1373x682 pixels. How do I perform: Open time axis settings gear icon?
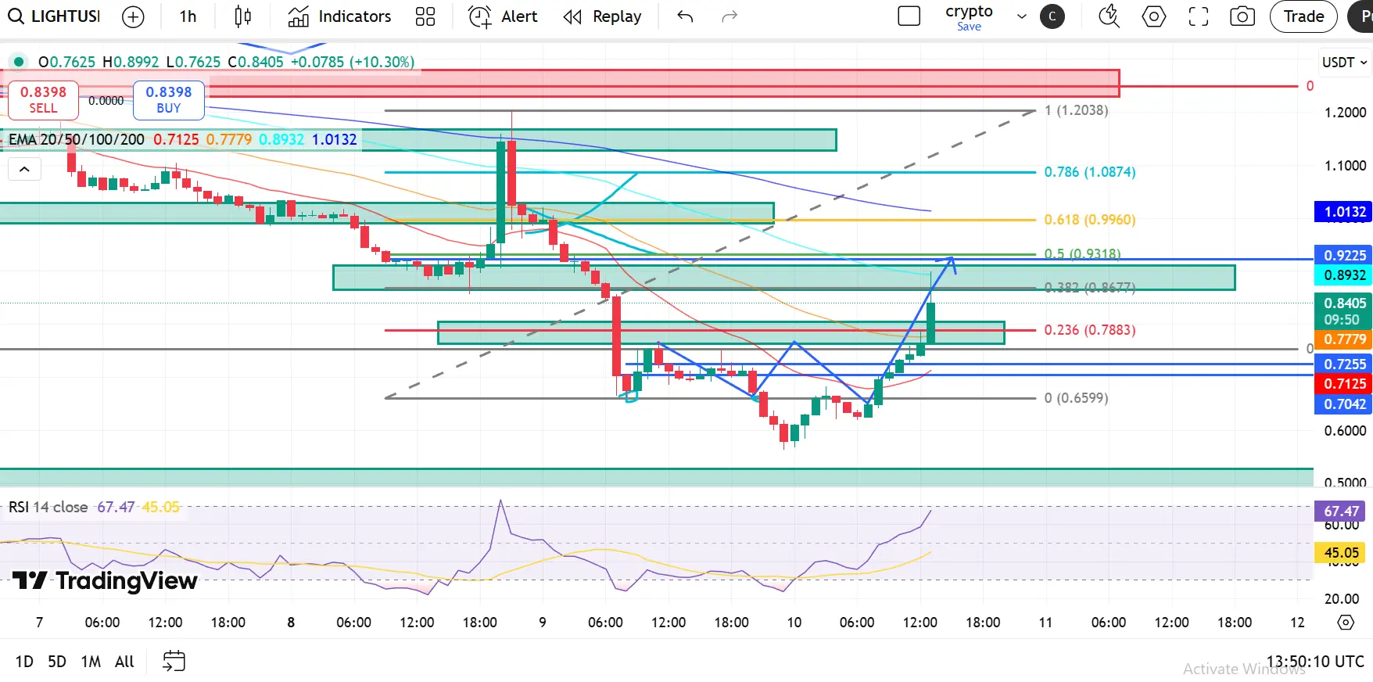[x=1346, y=623]
